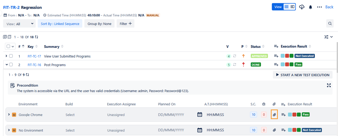
Task: Click sync version icon for FIT-TC-16
Action: point(235,65)
